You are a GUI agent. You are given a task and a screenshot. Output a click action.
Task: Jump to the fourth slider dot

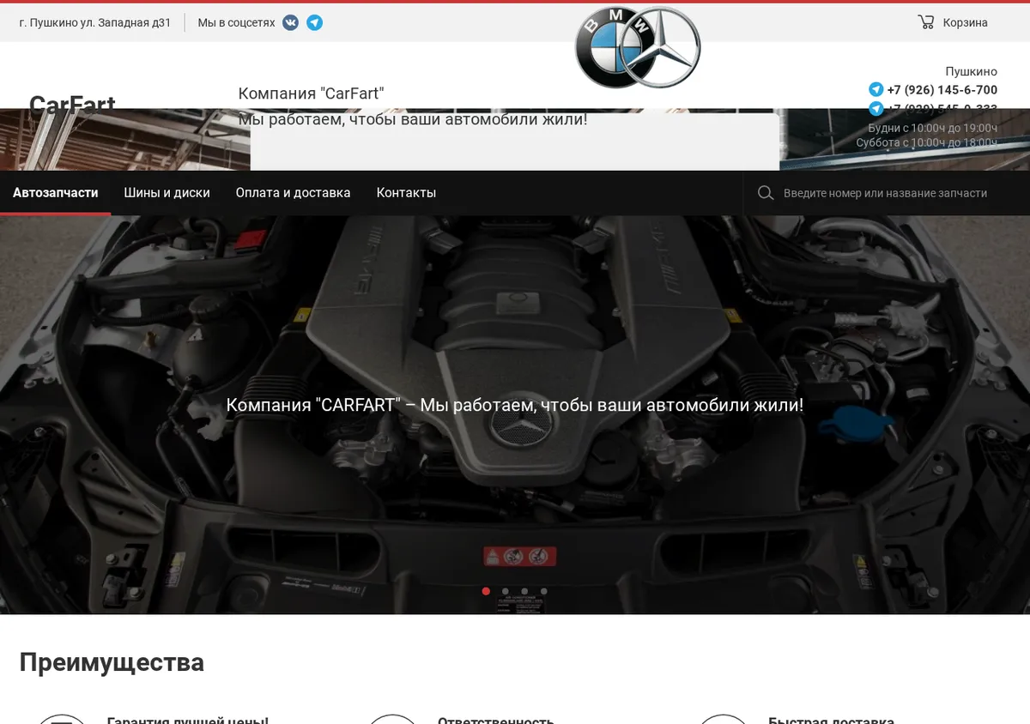click(x=544, y=591)
